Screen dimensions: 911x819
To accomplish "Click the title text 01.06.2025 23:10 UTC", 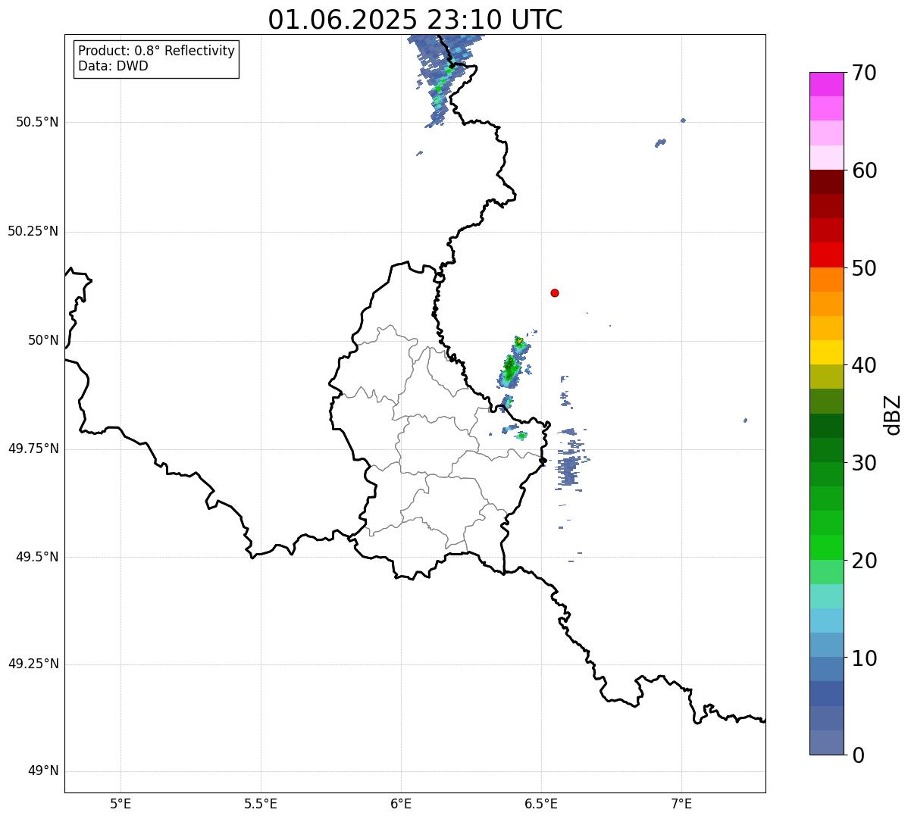I will pos(415,20).
